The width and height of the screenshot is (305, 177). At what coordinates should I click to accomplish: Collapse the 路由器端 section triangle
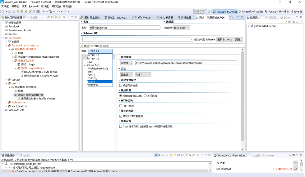click(x=119, y=57)
